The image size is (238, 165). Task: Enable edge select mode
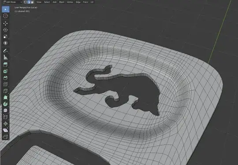click(x=29, y=2)
